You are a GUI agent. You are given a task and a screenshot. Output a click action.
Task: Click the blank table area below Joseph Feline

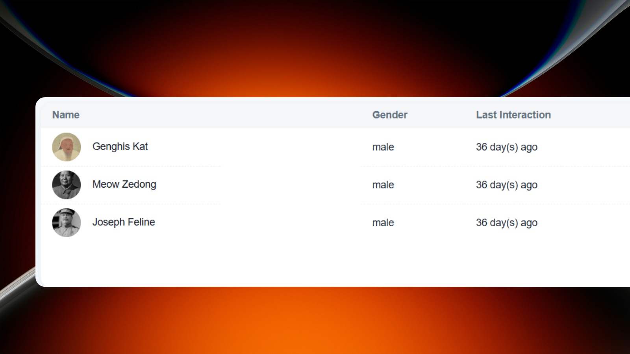click(x=276, y=262)
